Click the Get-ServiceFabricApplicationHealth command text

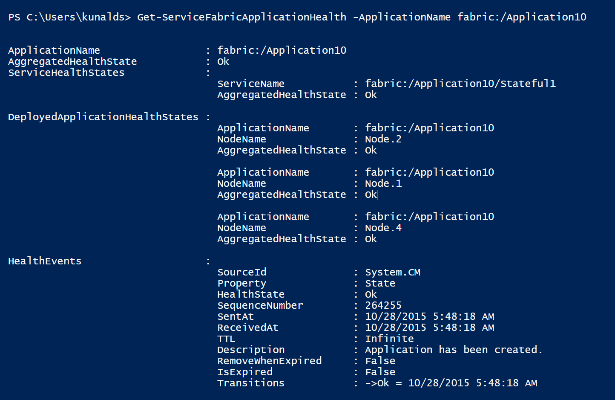(241, 17)
